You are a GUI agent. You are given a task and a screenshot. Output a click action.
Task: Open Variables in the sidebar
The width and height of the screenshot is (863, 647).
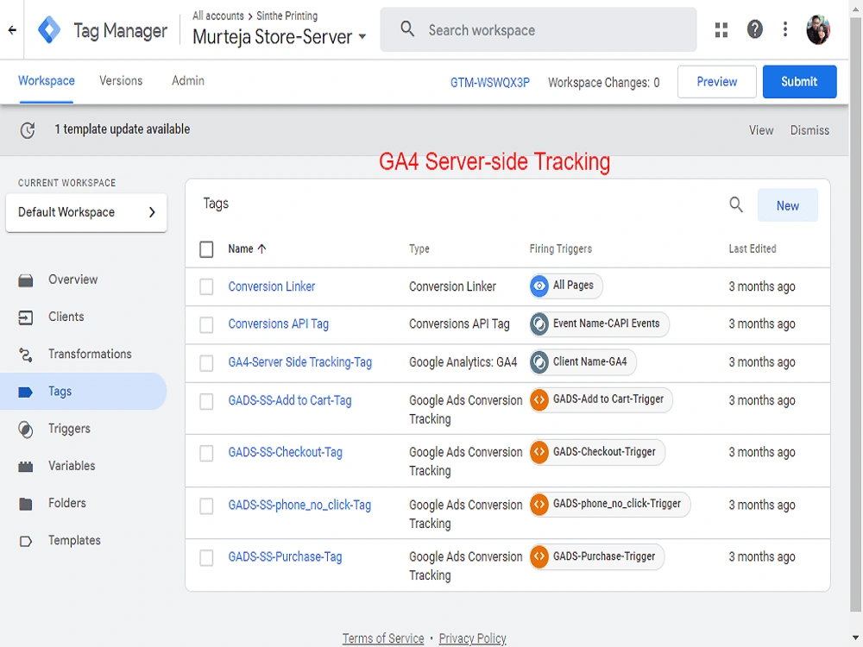[72, 466]
